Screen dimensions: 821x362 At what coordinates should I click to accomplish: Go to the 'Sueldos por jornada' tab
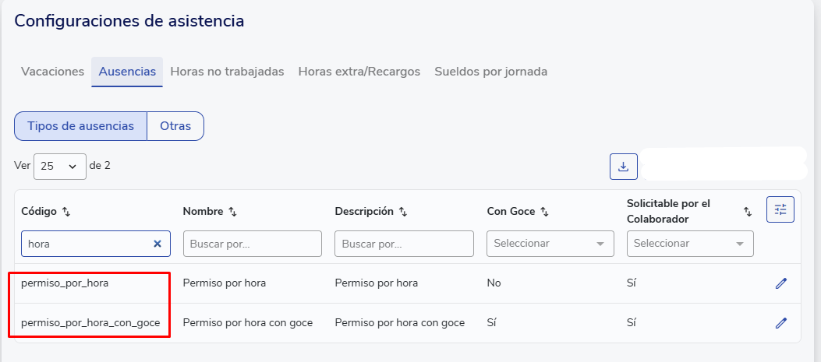[490, 72]
